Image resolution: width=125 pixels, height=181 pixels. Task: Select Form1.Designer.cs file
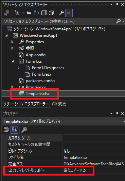click(48, 68)
